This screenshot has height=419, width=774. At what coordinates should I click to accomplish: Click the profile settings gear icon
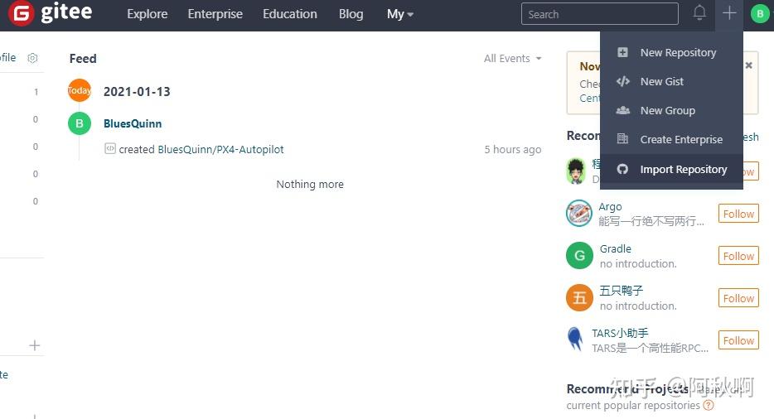(x=32, y=58)
